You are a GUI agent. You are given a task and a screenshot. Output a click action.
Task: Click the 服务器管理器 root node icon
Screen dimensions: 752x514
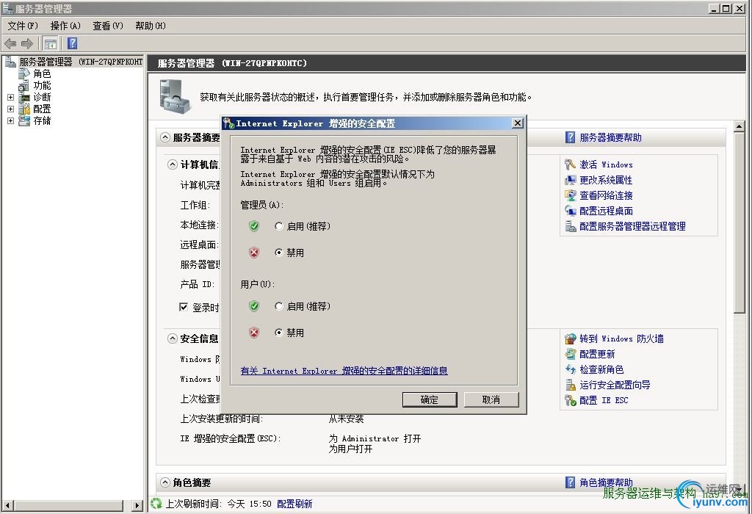point(10,62)
